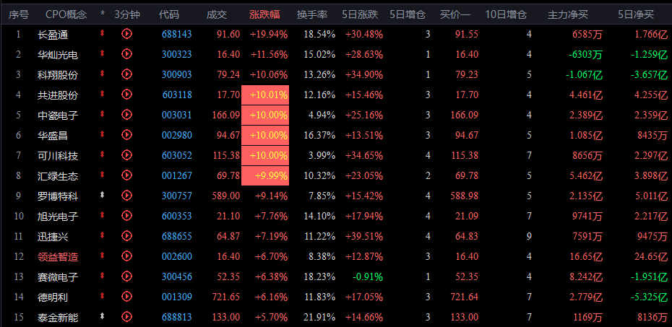Click the CPO概念 column header

point(66,14)
